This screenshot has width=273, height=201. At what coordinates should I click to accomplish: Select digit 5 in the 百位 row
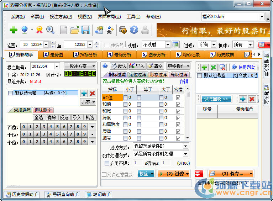click(58, 127)
